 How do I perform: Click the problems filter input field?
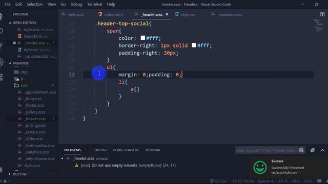click(266, 150)
